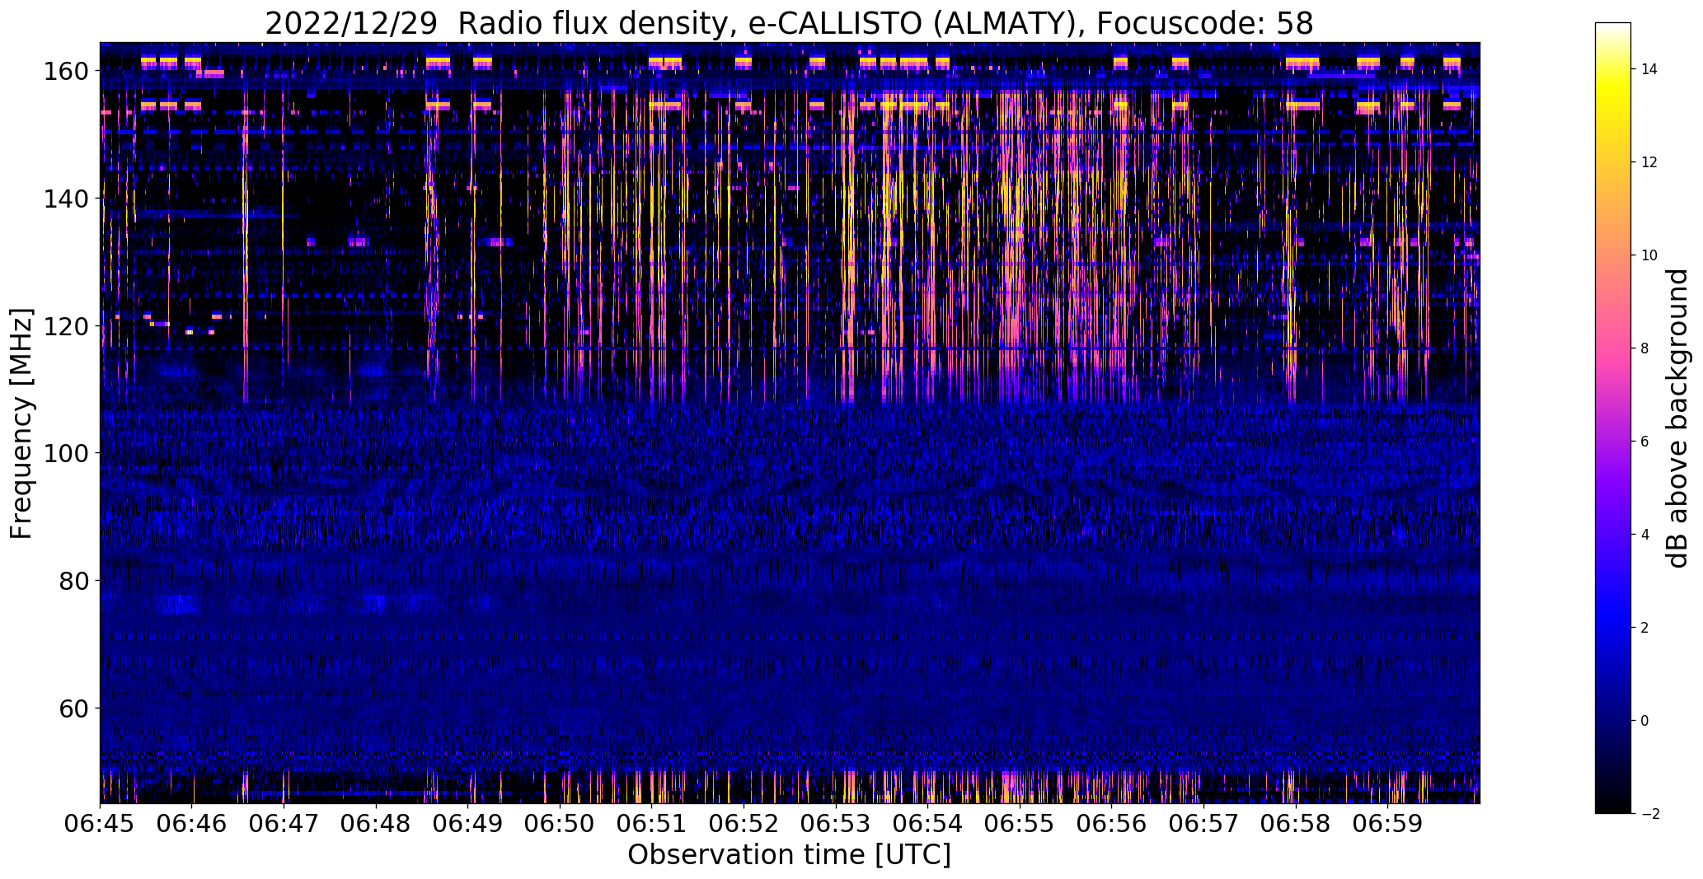Select the 06:57 time tick label
The image size is (1703, 879).
(x=1204, y=823)
